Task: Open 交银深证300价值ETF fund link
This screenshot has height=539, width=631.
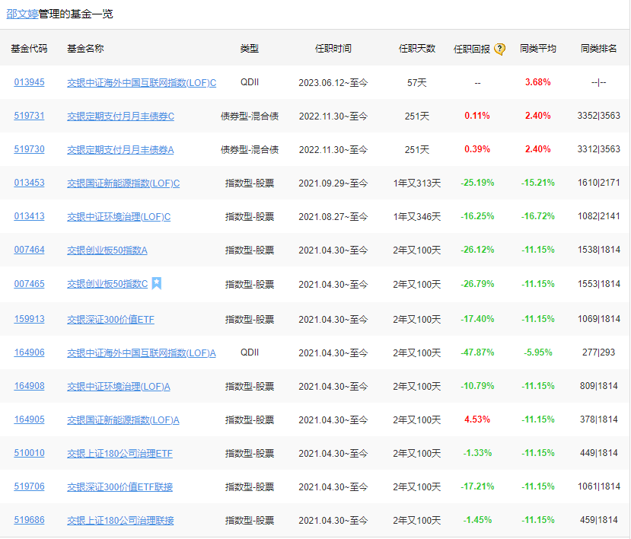Action: pyautogui.click(x=110, y=320)
